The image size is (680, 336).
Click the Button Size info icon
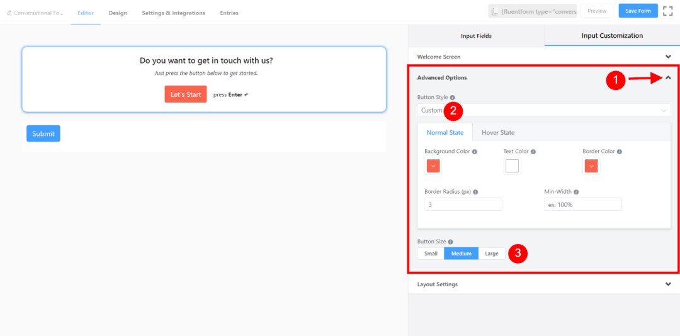pos(450,242)
